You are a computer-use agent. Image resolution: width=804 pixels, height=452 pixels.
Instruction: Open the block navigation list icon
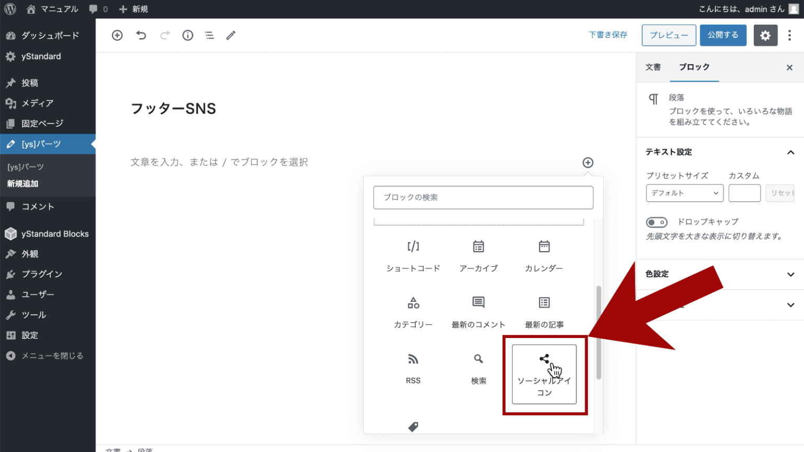[x=209, y=35]
